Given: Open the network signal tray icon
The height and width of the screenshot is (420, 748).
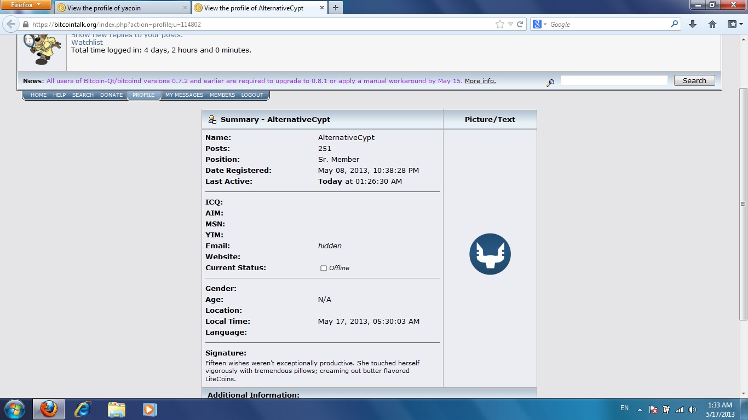Looking at the screenshot, I should point(680,409).
